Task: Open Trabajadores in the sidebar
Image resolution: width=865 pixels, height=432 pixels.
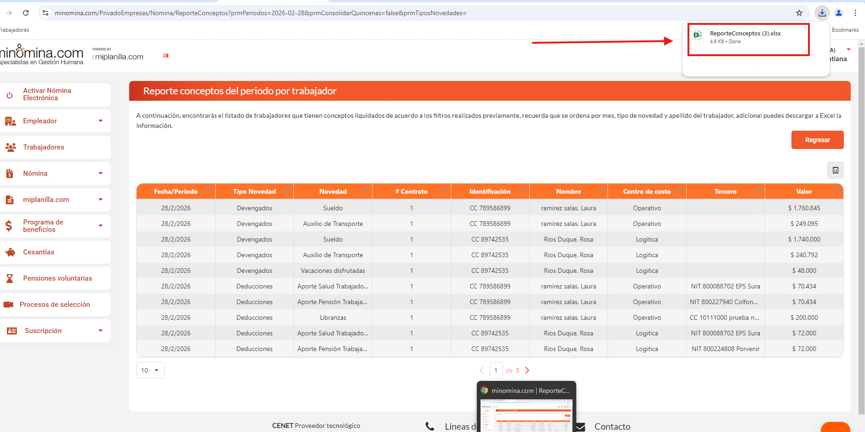Action: (x=44, y=147)
